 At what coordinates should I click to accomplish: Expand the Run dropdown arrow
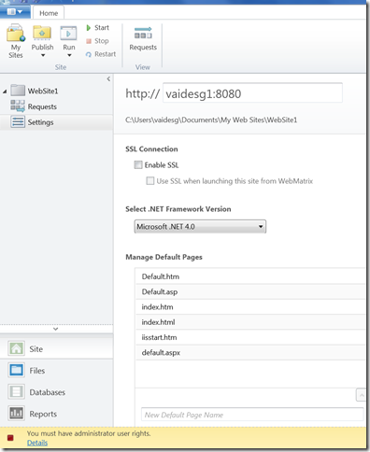pyautogui.click(x=69, y=55)
